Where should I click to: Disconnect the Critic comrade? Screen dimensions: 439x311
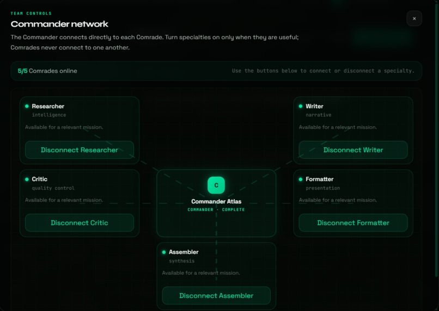pos(80,223)
